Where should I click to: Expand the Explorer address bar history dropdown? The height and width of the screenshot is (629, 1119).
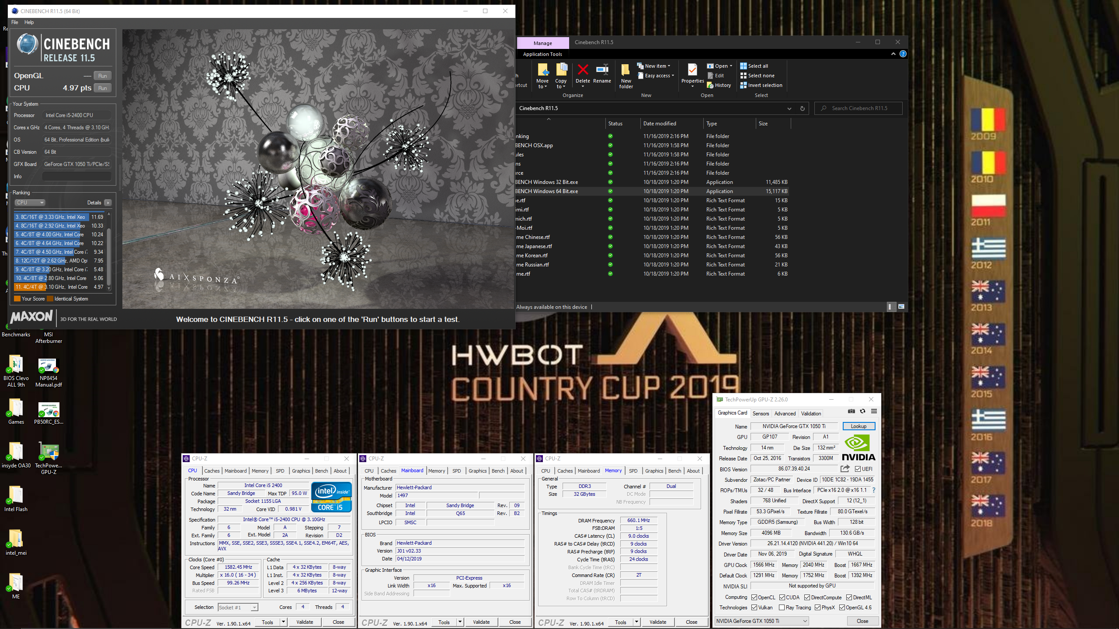click(789, 108)
